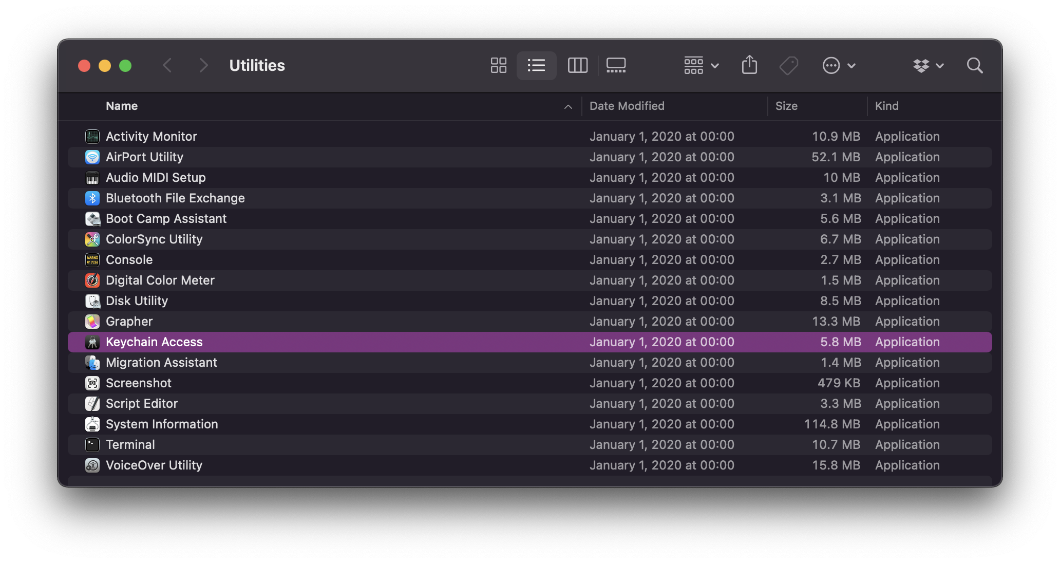Select the Activity Monitor row
1060x563 pixels.
pyautogui.click(x=529, y=136)
